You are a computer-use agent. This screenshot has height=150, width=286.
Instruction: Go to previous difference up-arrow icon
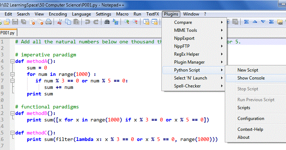(x=255, y=22)
